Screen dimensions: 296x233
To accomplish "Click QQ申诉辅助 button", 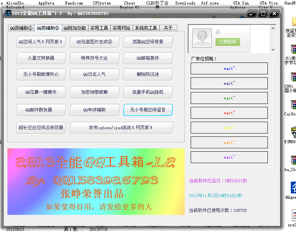I will (x=94, y=110).
